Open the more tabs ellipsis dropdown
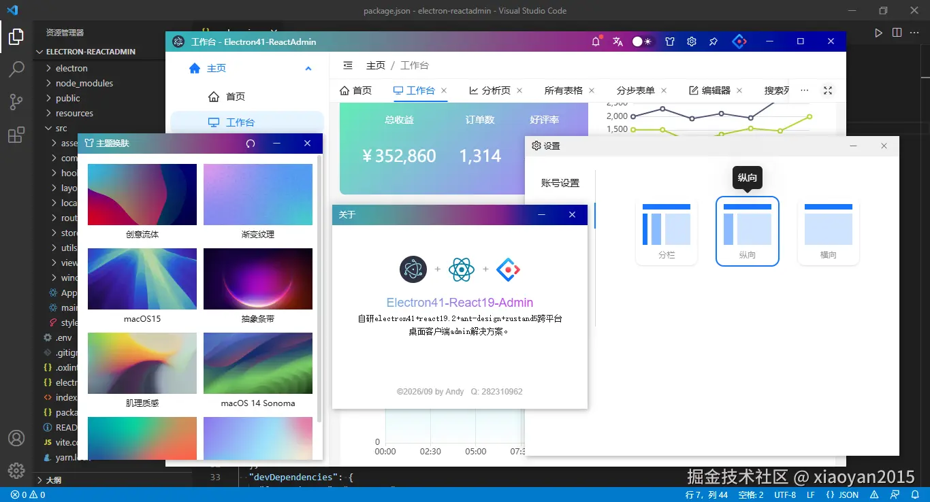 coord(805,90)
